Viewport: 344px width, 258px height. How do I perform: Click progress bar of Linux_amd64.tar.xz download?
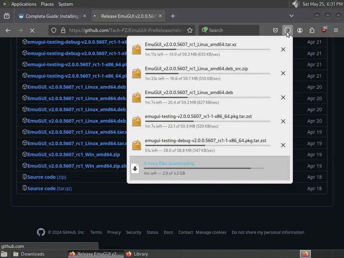click(x=208, y=49)
